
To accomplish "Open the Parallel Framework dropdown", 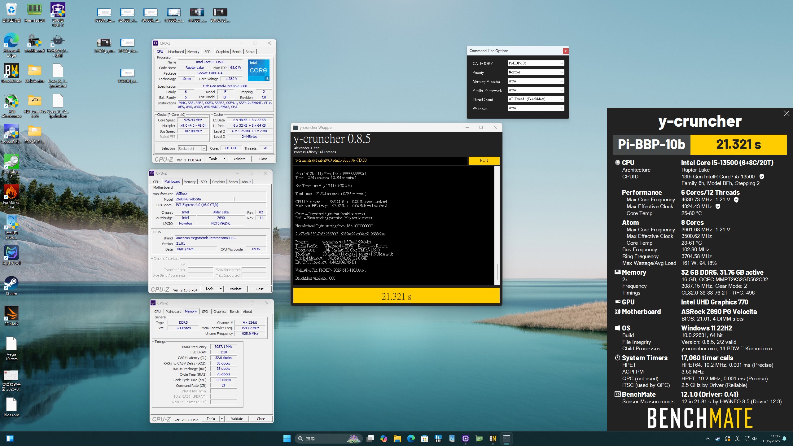I will point(536,90).
